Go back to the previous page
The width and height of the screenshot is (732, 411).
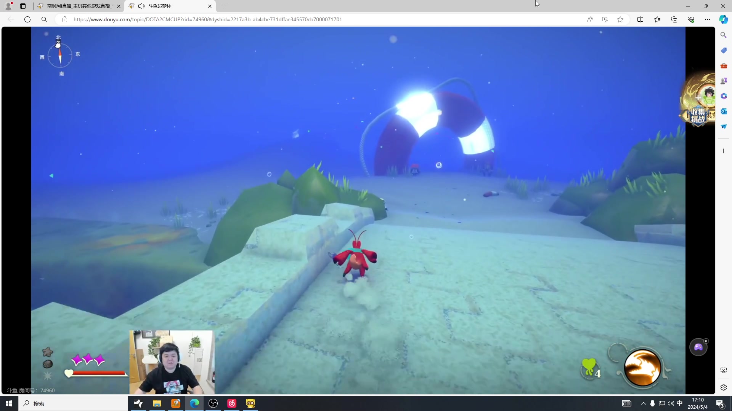coord(11,19)
